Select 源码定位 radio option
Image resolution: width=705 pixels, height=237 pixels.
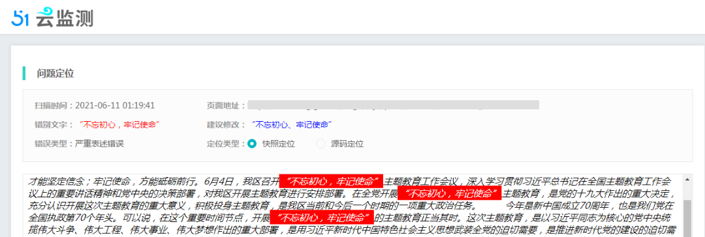tap(321, 144)
